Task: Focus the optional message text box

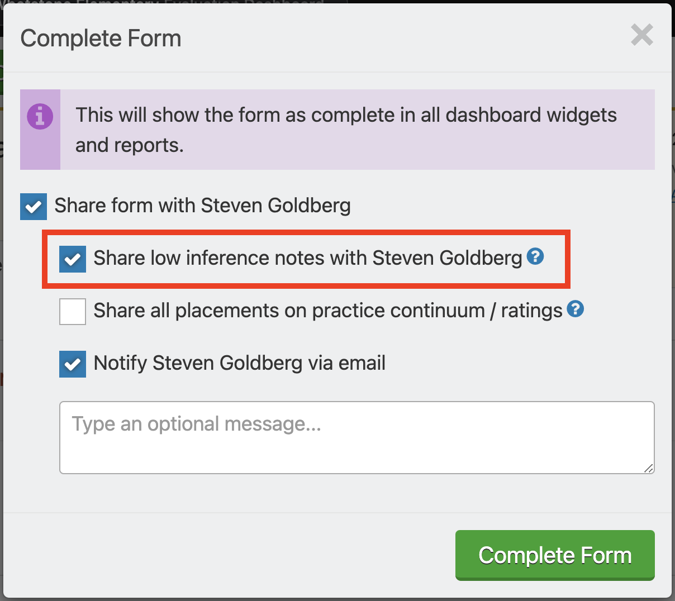Action: 357,437
